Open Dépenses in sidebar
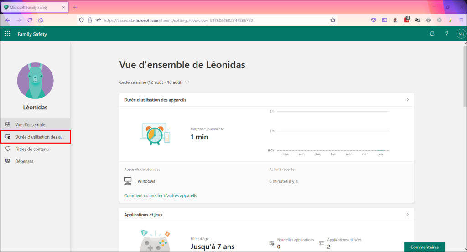Image resolution: width=467 pixels, height=252 pixels. [x=35, y=161]
